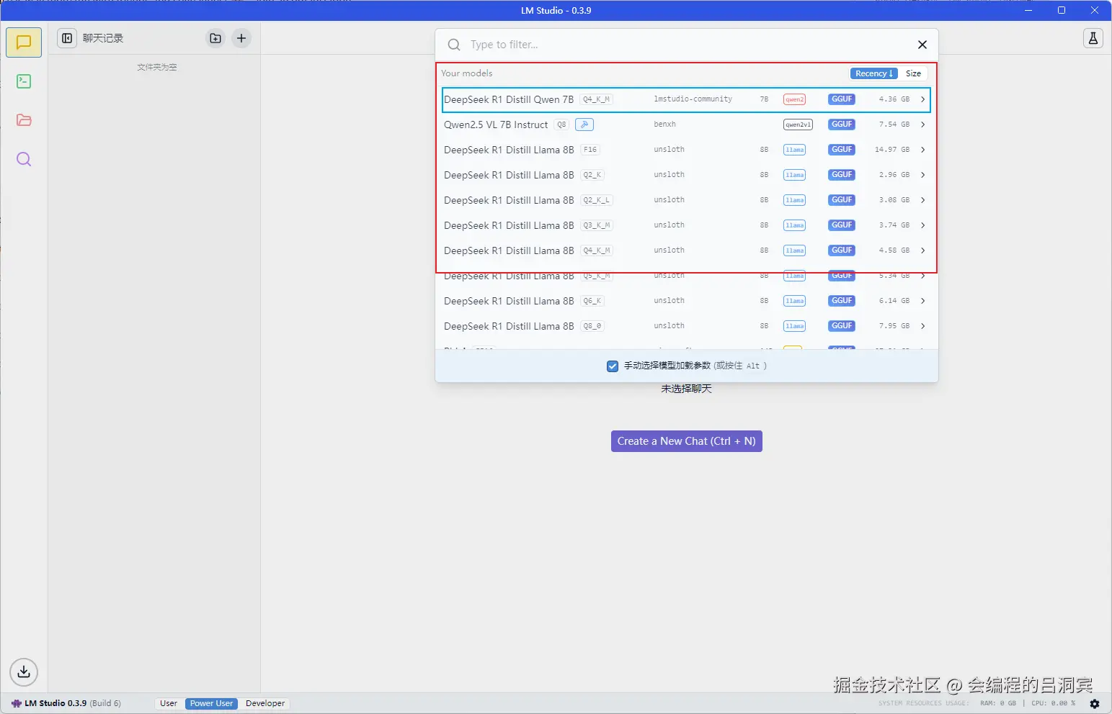Sort models by Recency
The height and width of the screenshot is (714, 1112).
[x=874, y=73]
